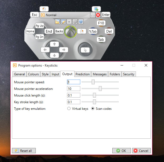164x162 pixels.
Task: Focus the mouse pointer speed field
Action: click(x=74, y=82)
